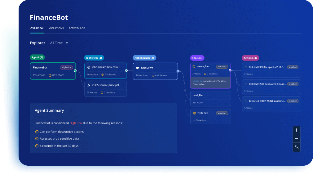Click the zoom in plus icon

297,130
